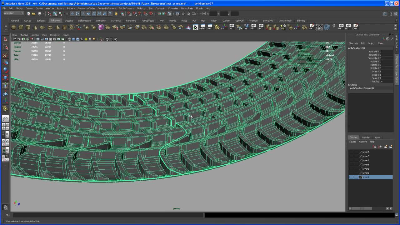Create a polygon sphere from the shelf

14,27
